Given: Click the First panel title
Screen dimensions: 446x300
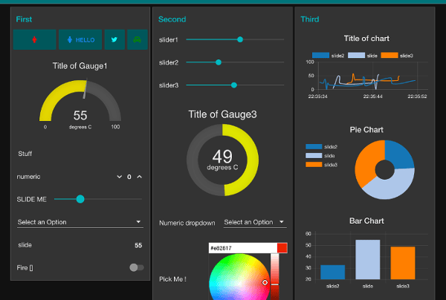Looking at the screenshot, I should coord(24,19).
